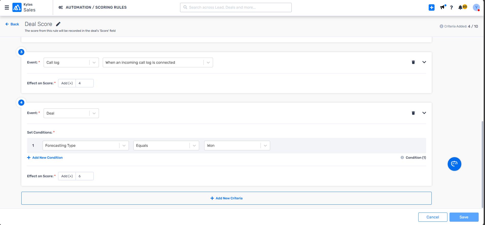Open the blue quick add plus button

431,8
